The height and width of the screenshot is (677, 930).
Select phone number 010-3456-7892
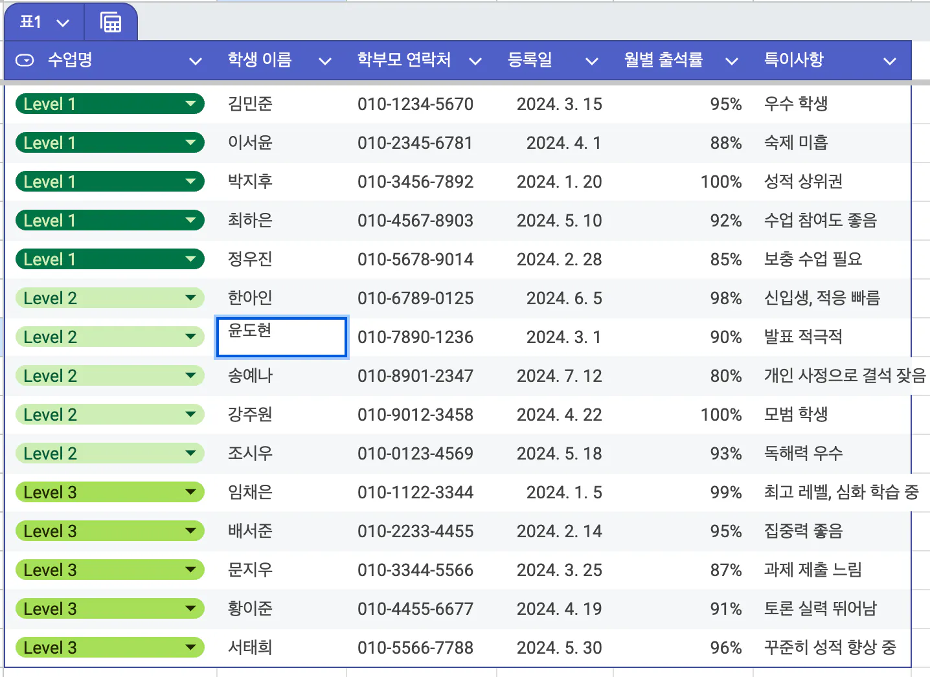click(x=415, y=182)
